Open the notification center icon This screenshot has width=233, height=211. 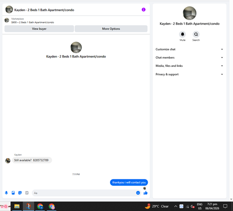(225, 206)
